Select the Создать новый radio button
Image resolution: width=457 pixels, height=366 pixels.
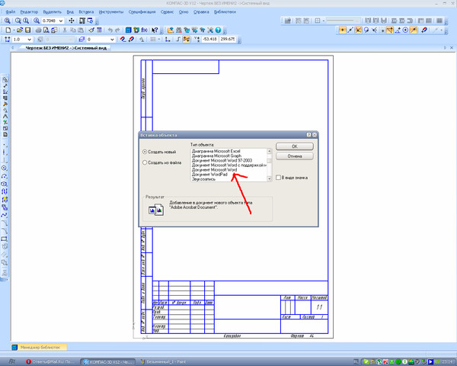click(145, 152)
